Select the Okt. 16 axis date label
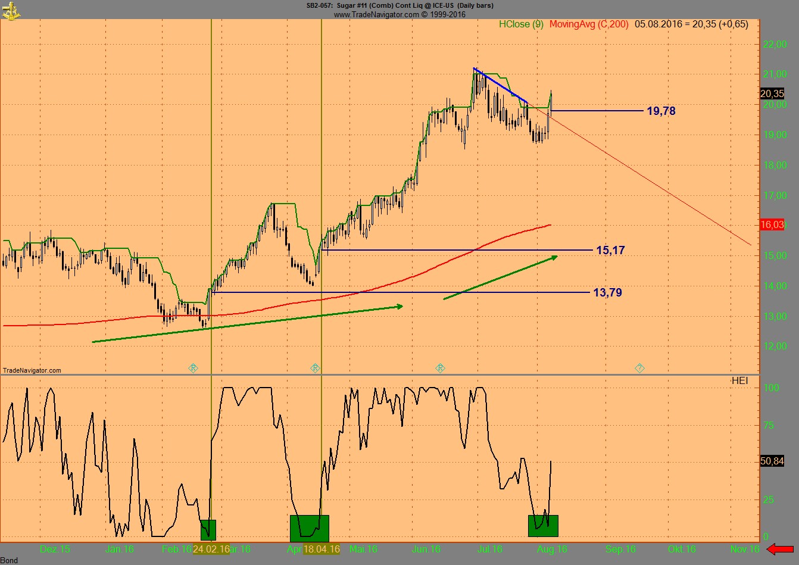Viewport: 799px width, 565px height. point(681,550)
